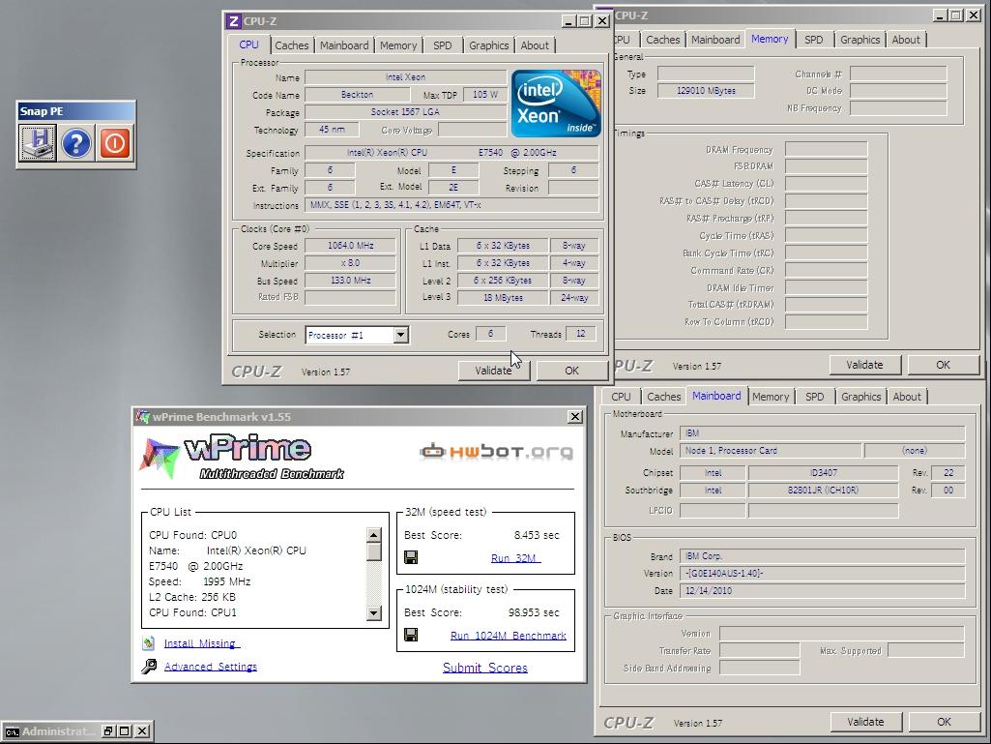Click OK in front CPU-Z window
Viewport: 991px width, 744px height.
pyautogui.click(x=572, y=371)
